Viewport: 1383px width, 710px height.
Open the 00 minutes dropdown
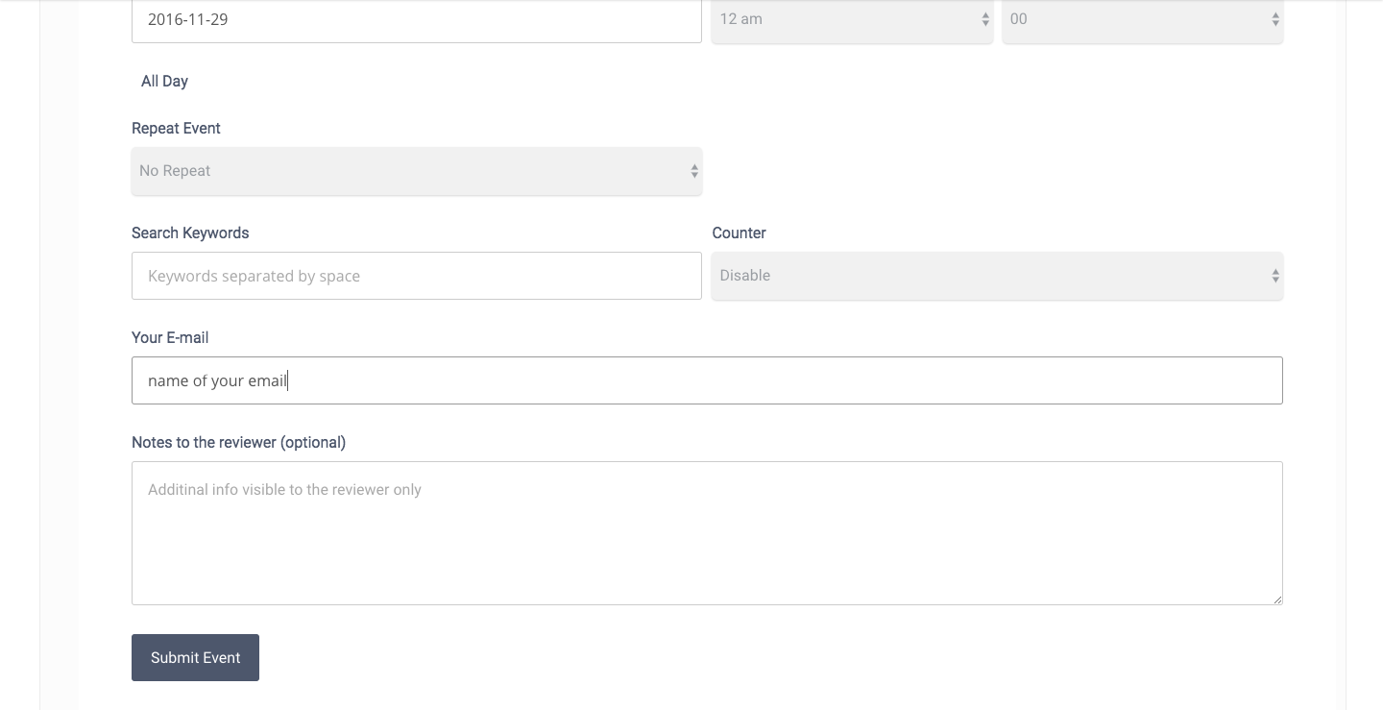tap(1143, 19)
